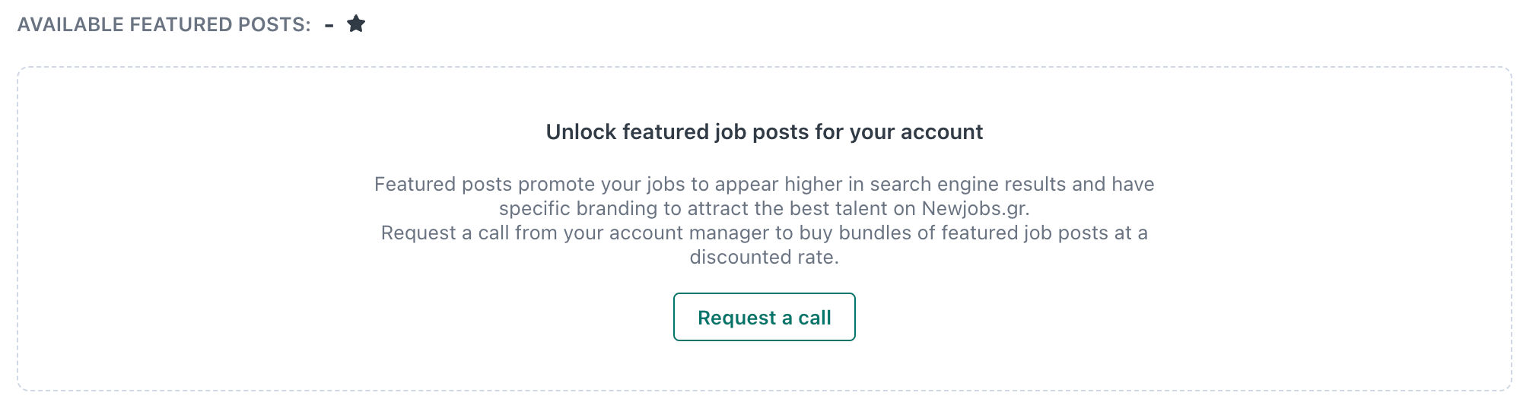This screenshot has width=1523, height=402.
Task: Click the word "POSTS:" in the header
Action: tap(275, 24)
